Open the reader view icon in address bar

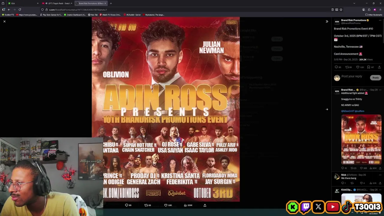(332, 10)
